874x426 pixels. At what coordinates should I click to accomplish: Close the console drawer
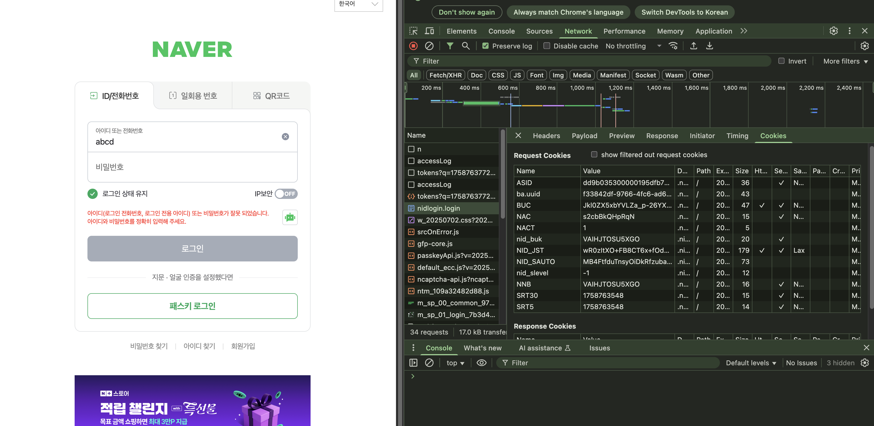(866, 348)
